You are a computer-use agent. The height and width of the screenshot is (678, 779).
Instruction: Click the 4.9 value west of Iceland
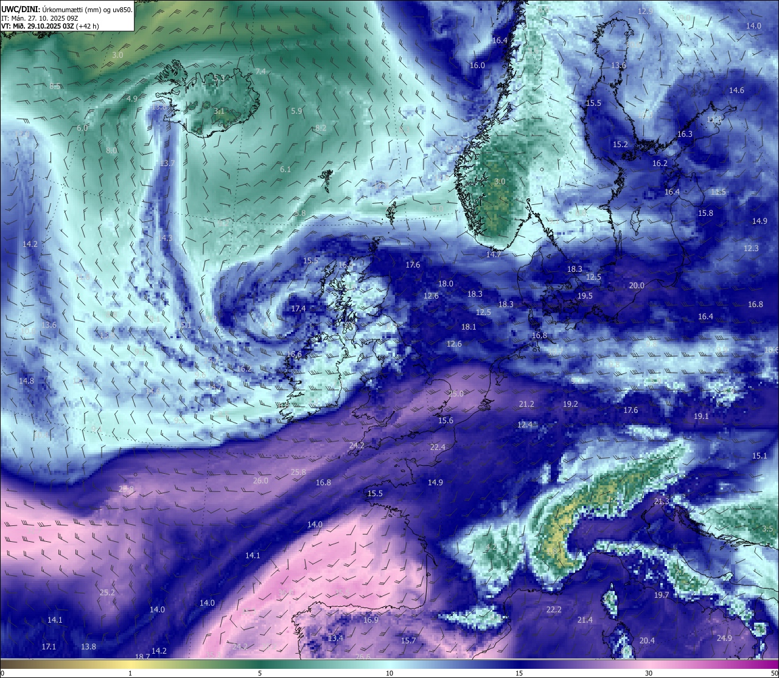132,99
